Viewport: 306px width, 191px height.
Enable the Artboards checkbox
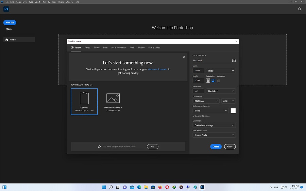click(219, 81)
